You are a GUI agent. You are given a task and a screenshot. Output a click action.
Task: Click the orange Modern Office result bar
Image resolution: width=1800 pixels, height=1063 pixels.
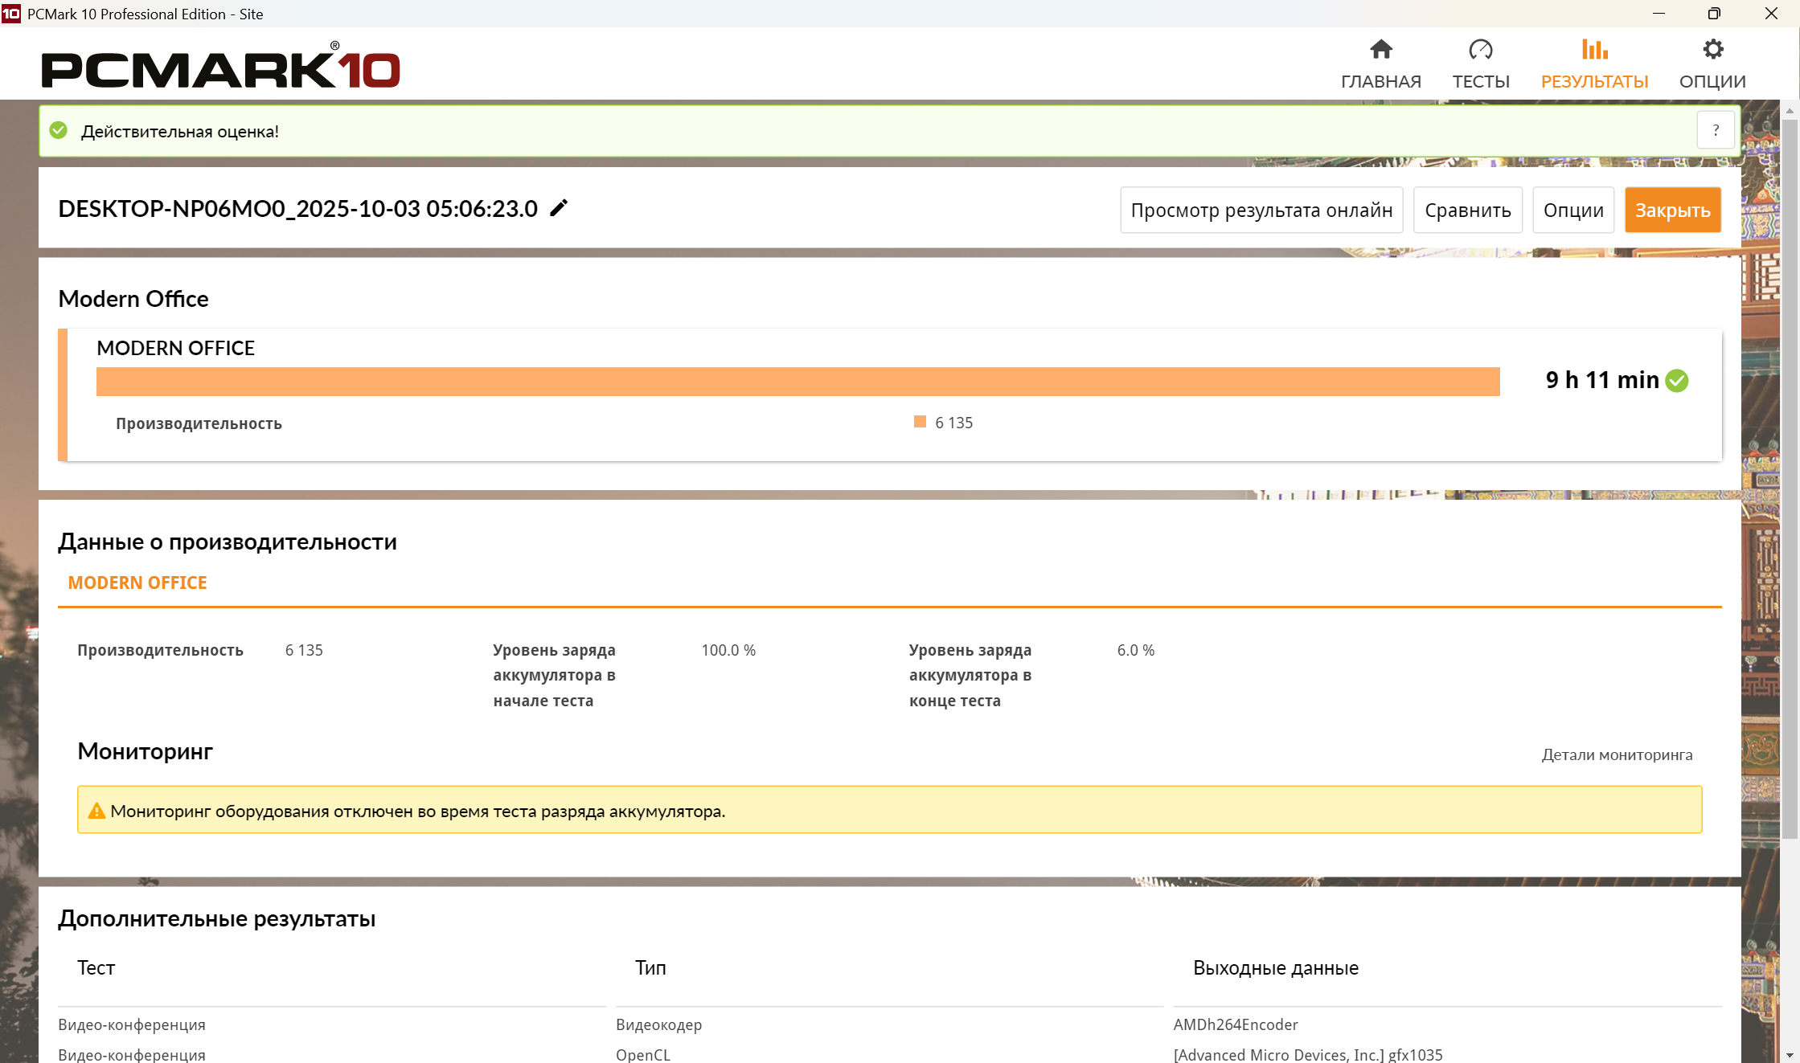(x=797, y=382)
